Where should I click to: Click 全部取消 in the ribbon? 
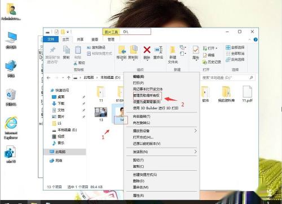[x=235, y=54]
